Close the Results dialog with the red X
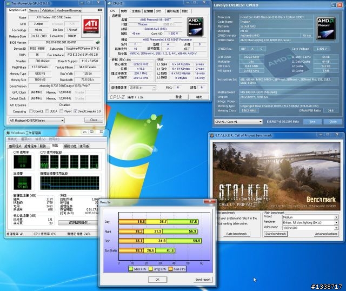The height and width of the screenshot is (291, 346). [210, 201]
